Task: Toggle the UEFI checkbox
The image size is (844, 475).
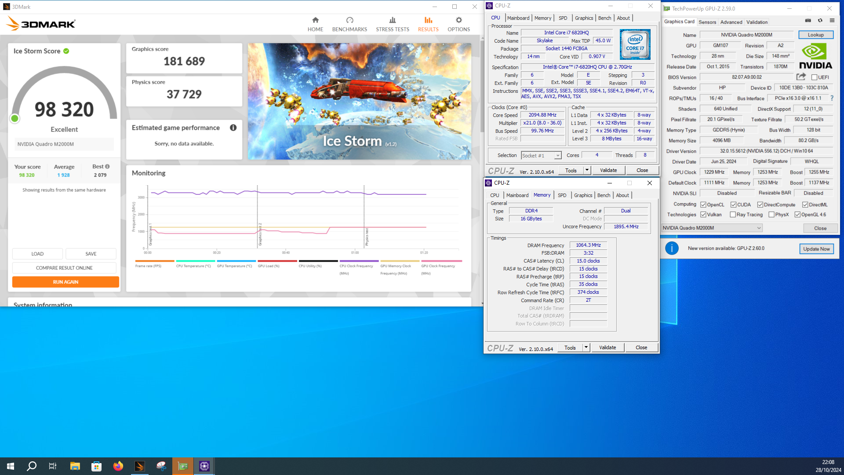Action: point(814,77)
